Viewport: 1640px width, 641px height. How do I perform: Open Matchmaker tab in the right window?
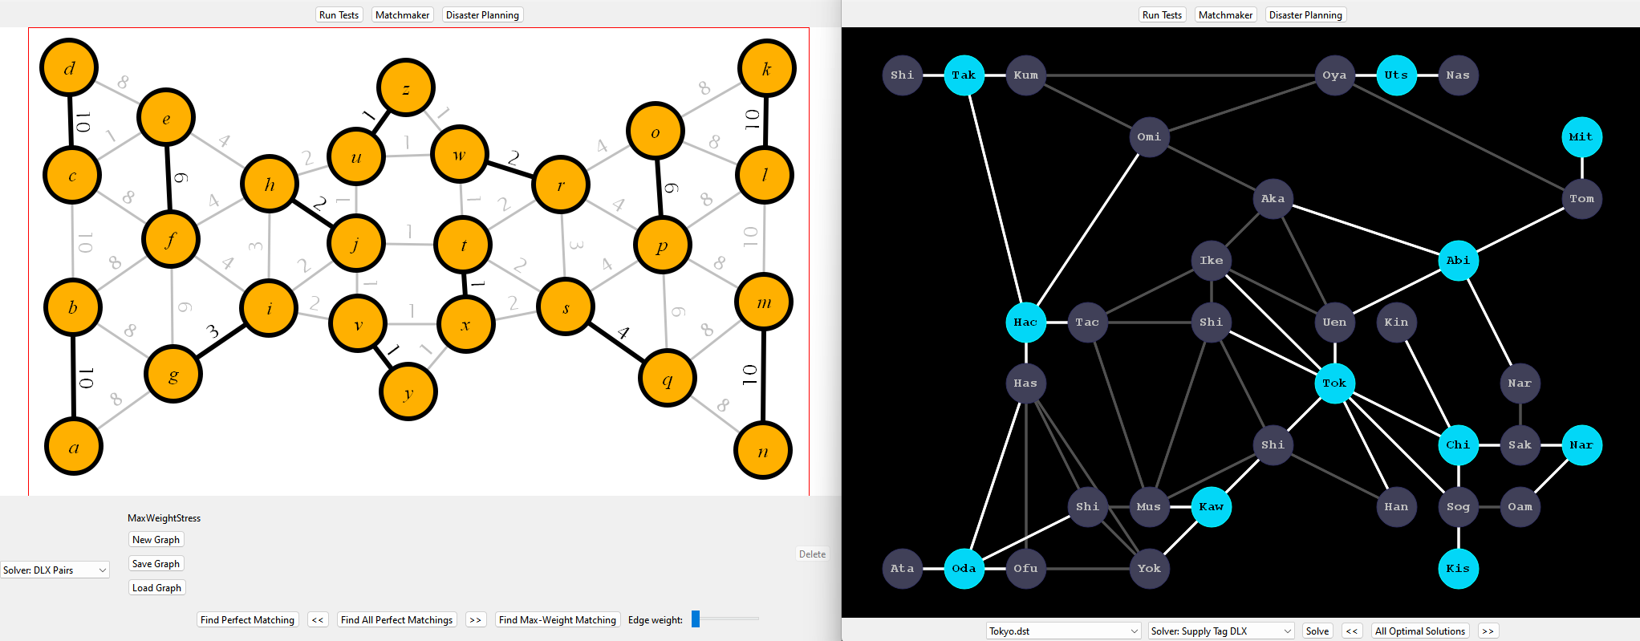(x=1225, y=15)
